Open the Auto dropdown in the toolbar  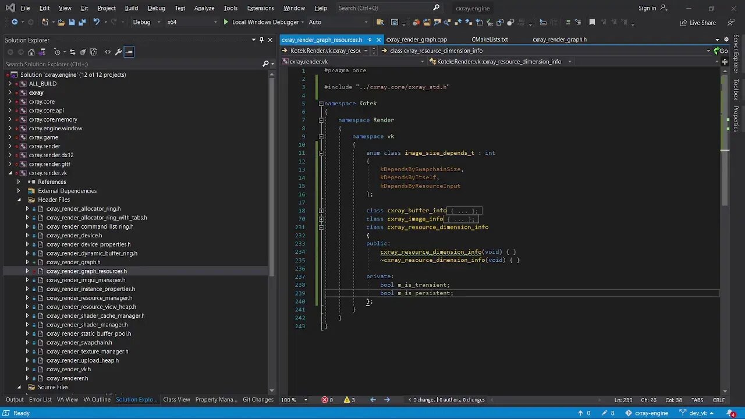pos(338,22)
